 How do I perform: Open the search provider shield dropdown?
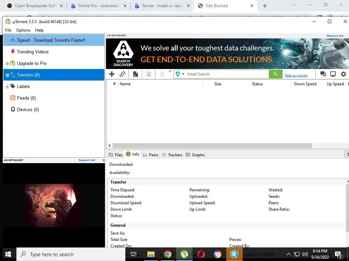(x=180, y=74)
